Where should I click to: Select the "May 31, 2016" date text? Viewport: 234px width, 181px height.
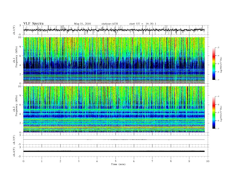[82, 24]
